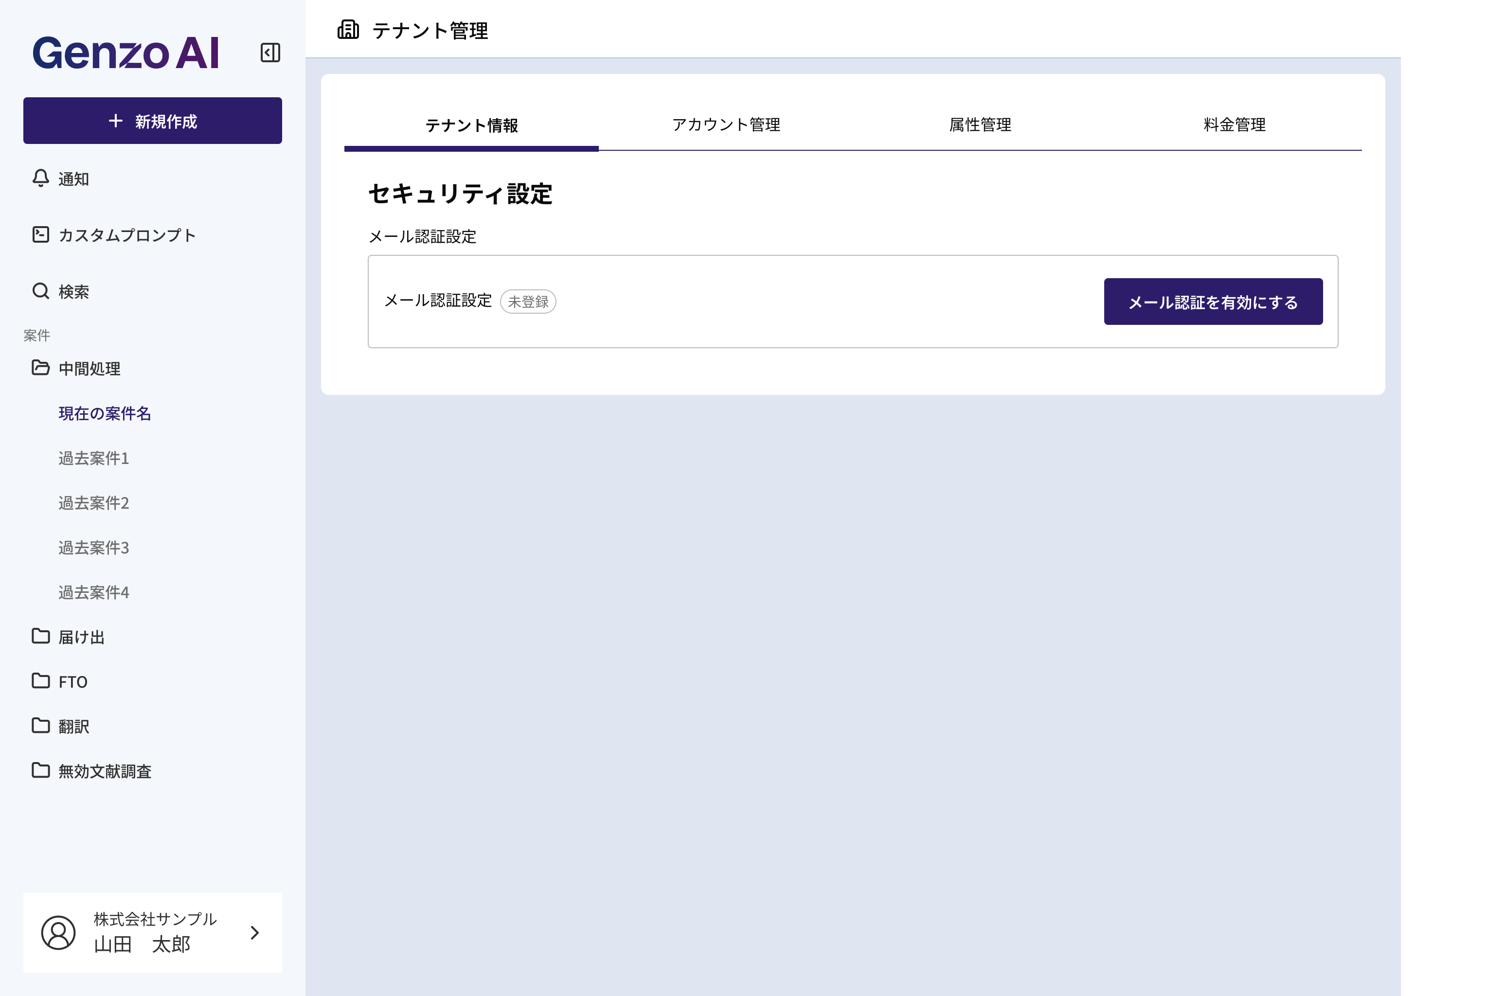Viewport: 1488px width, 996px height.
Task: Open カスタムプロンプト in the sidebar
Action: coord(127,236)
